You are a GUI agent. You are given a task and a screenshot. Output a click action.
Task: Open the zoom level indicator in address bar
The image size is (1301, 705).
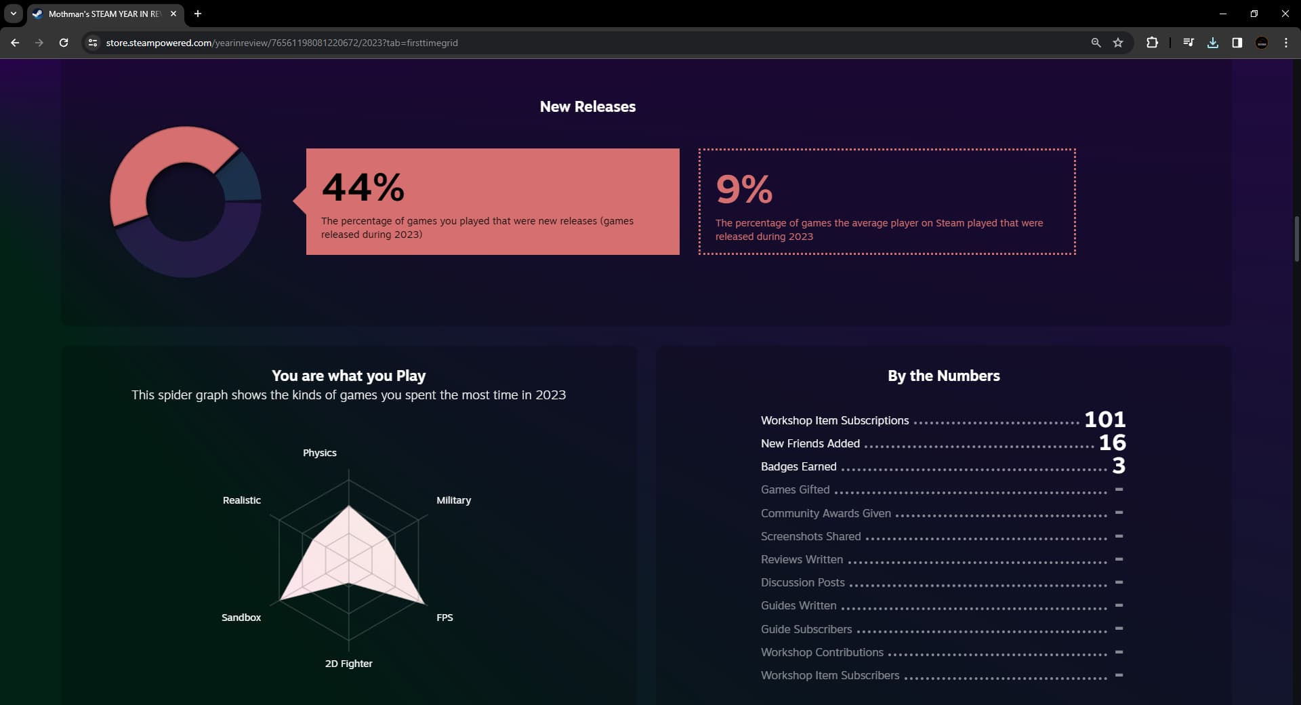(x=1096, y=43)
